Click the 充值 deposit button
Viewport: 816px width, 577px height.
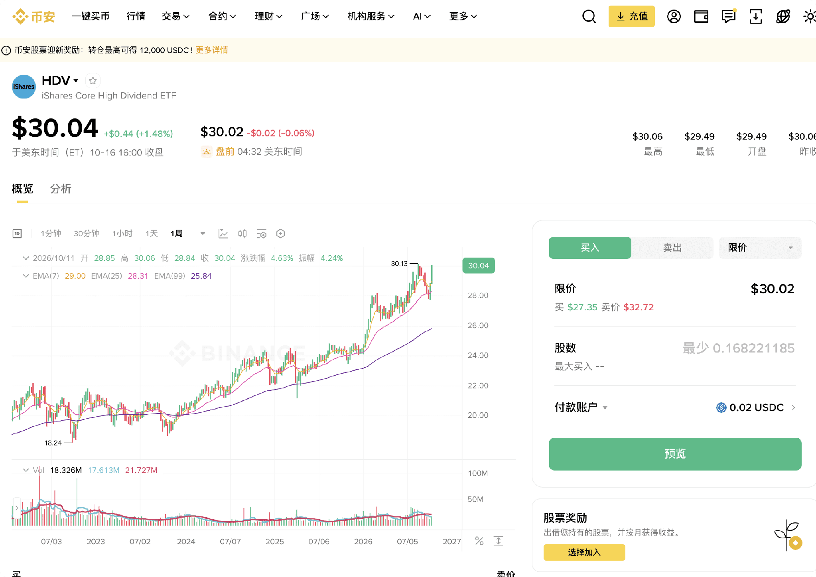(631, 16)
